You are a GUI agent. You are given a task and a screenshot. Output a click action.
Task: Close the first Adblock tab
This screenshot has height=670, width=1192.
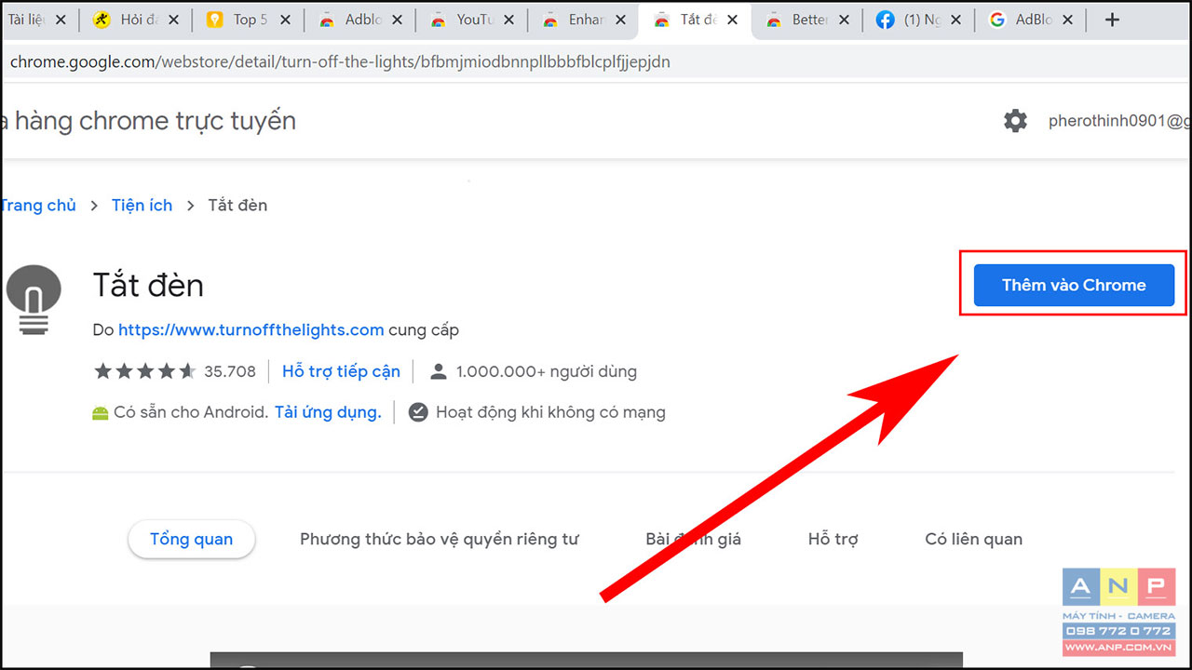397,20
